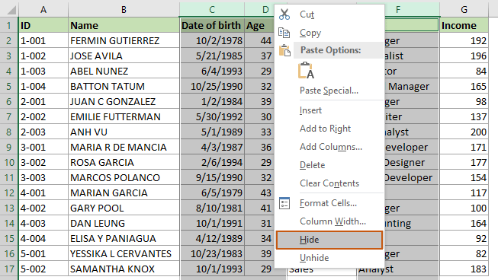The width and height of the screenshot is (498, 280).
Task: Select all cells with corner triangle
Action: pyautogui.click(x=11, y=10)
